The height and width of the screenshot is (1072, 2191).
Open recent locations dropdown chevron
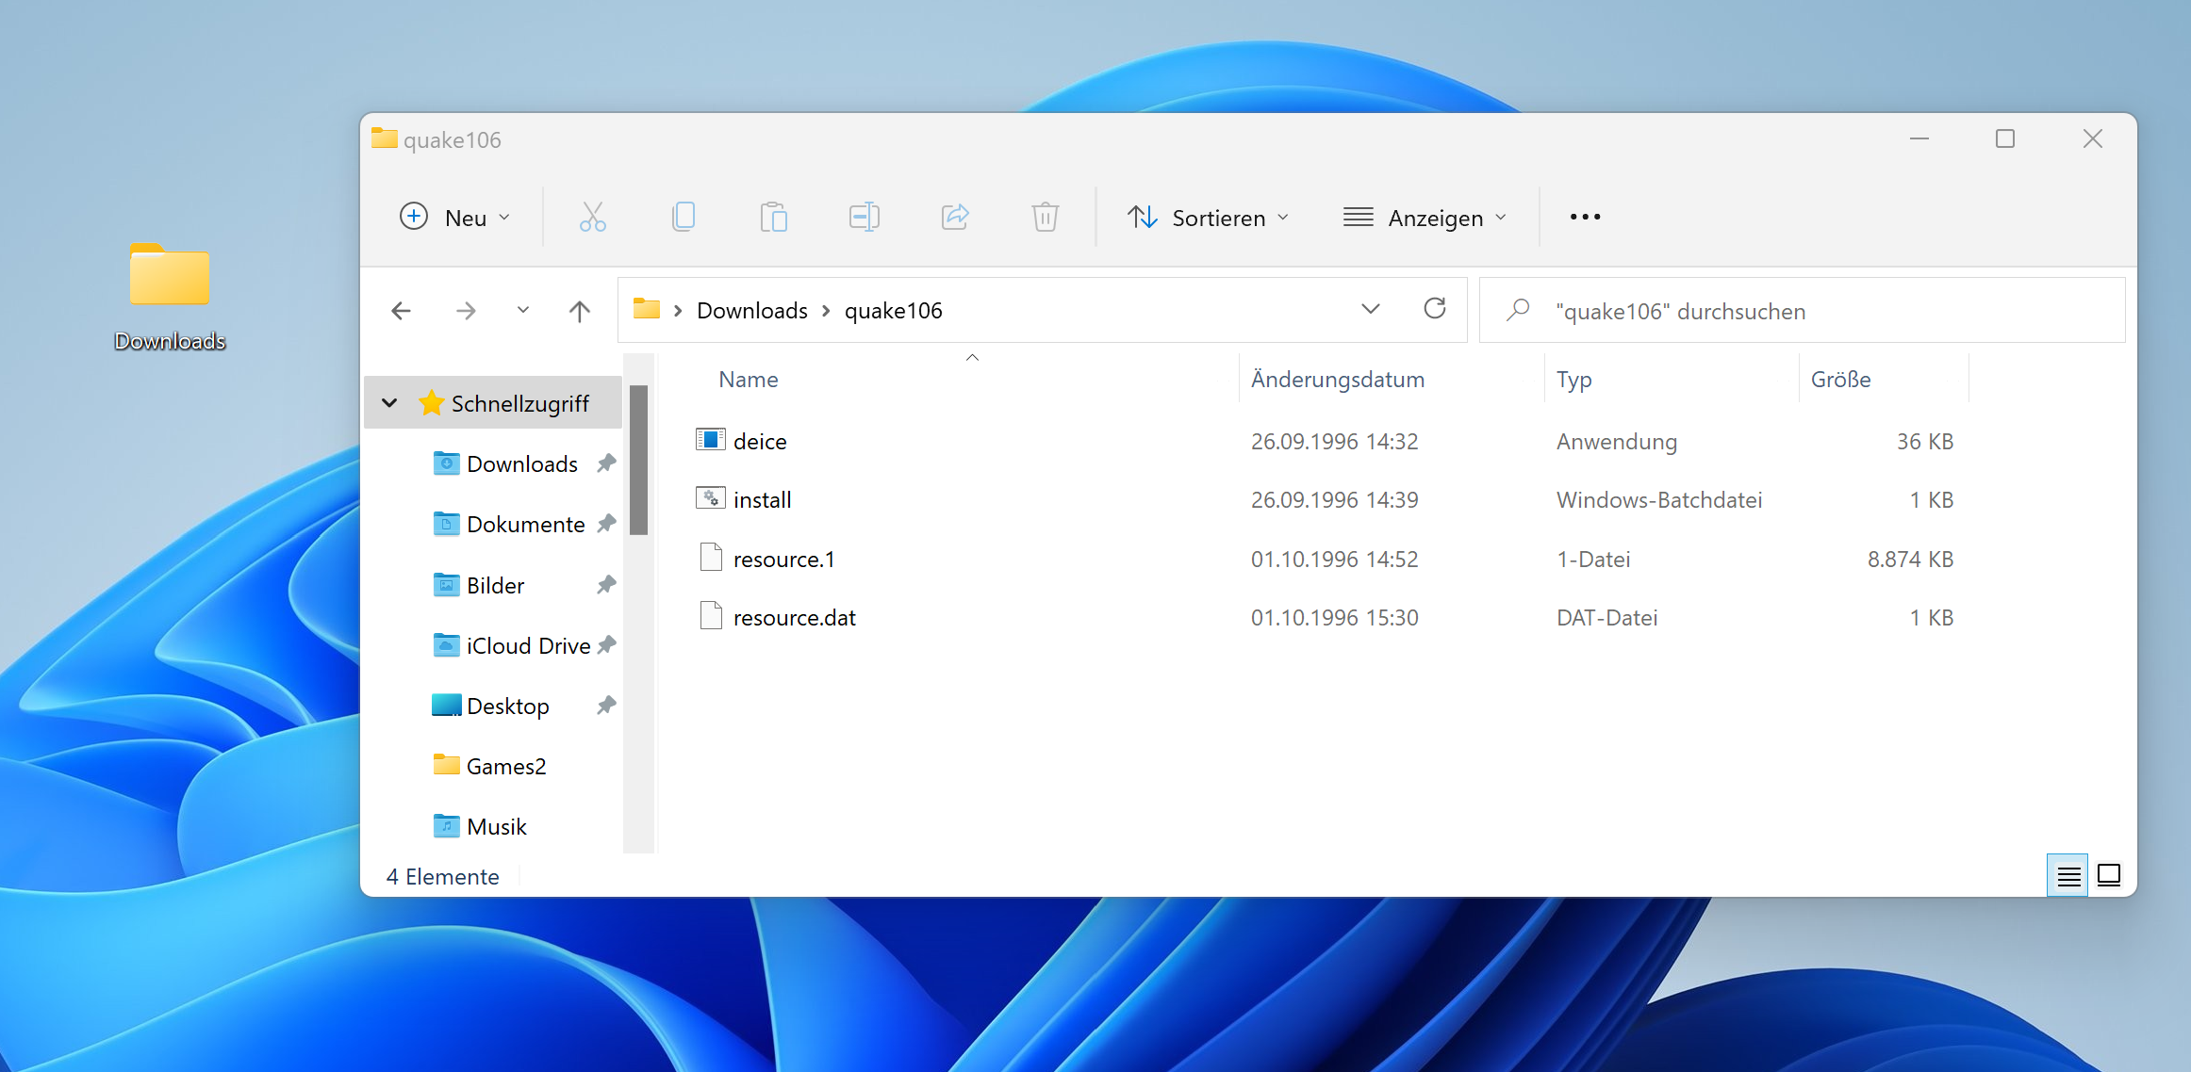point(523,310)
